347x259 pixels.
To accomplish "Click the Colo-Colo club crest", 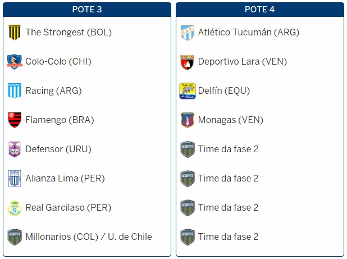I will [14, 62].
